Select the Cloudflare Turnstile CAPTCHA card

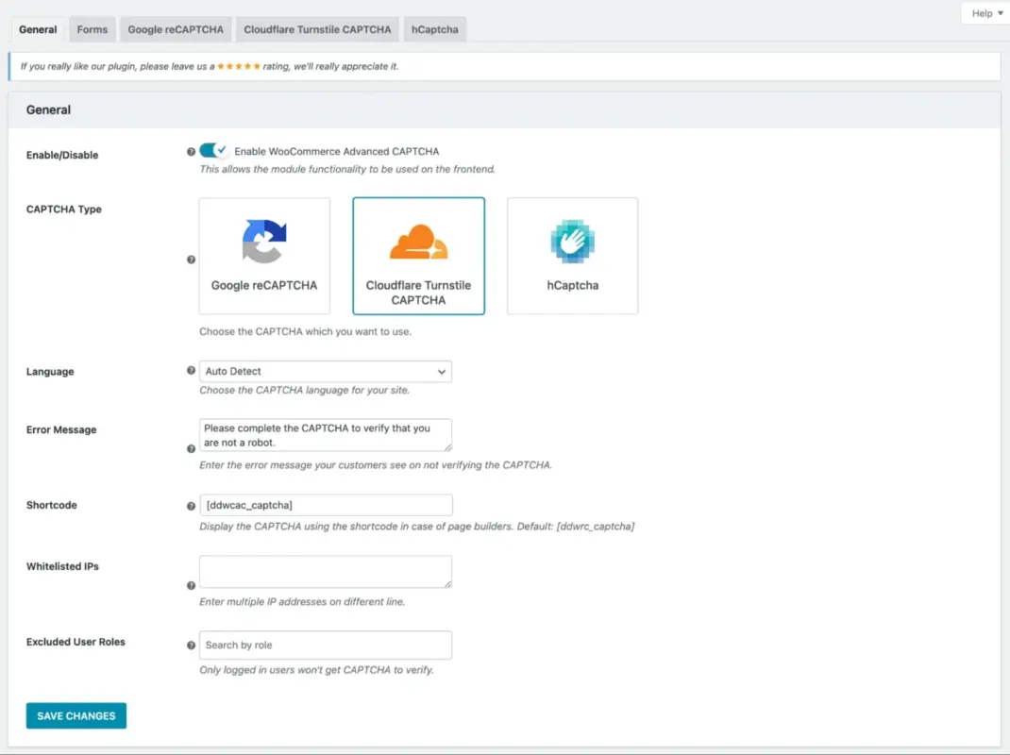coord(419,256)
